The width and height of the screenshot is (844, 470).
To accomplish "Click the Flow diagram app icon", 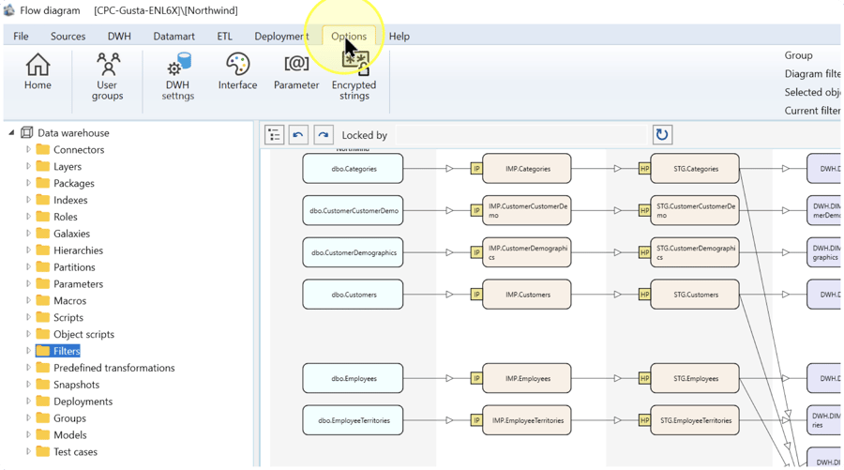I will coord(8,9).
